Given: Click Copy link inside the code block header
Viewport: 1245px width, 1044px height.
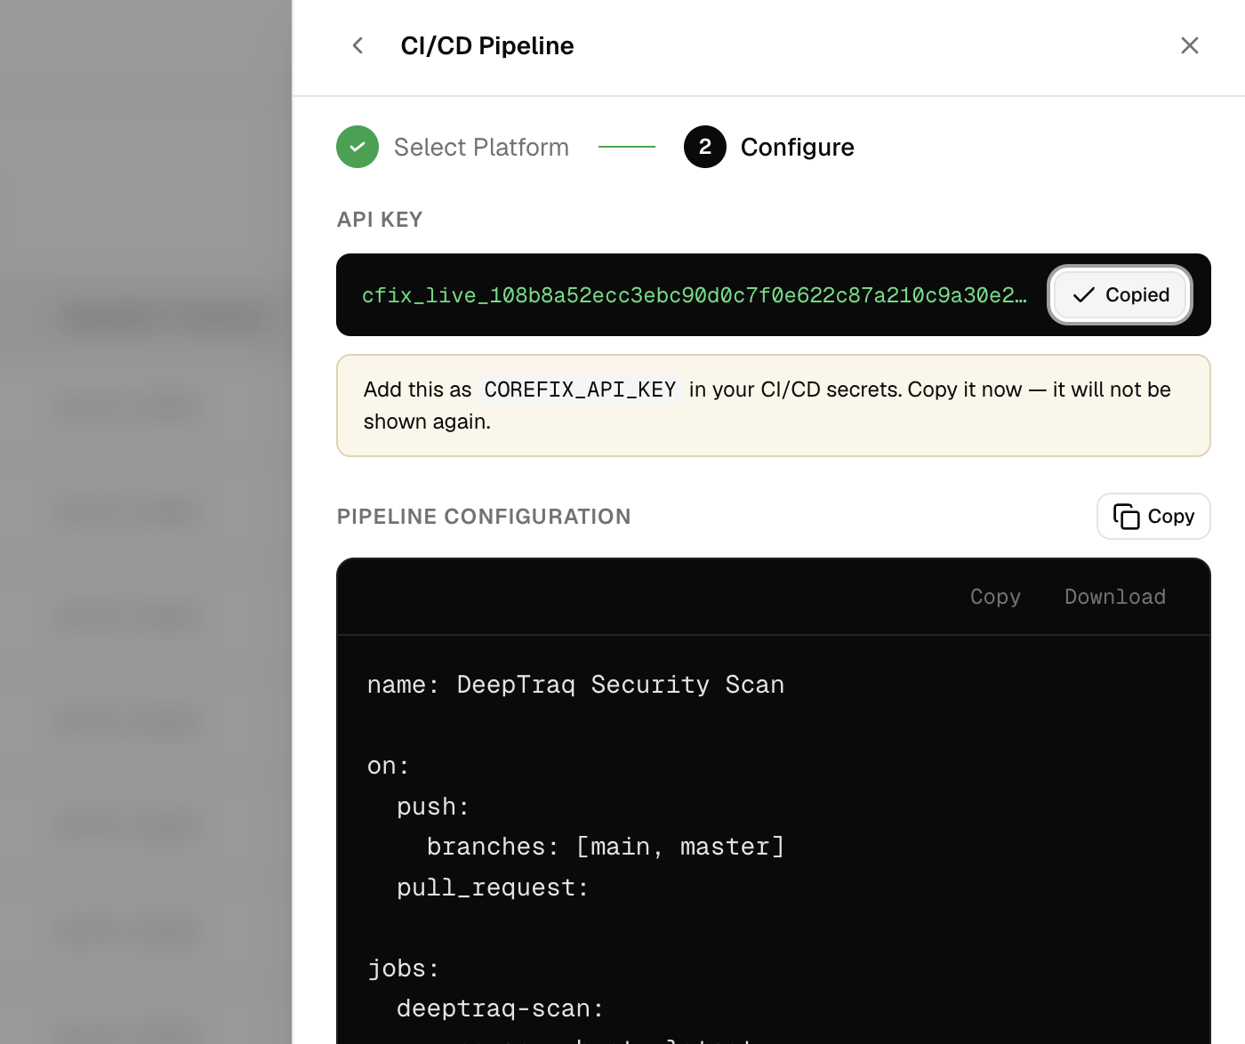Looking at the screenshot, I should pyautogui.click(x=995, y=597).
